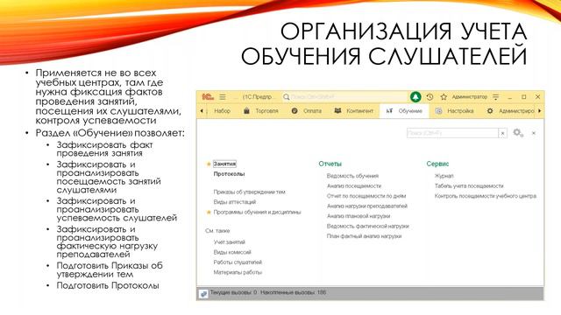
Task: Open favorites star in title bar
Action: coord(444,97)
